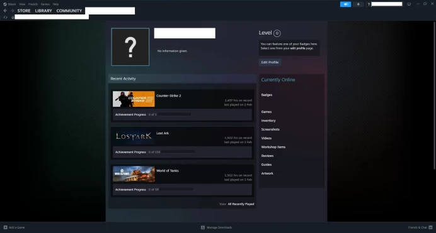This screenshot has width=436, height=233.
Task: Click Lost Ark 'last played on 1 Feb' text
Action: click(238, 142)
